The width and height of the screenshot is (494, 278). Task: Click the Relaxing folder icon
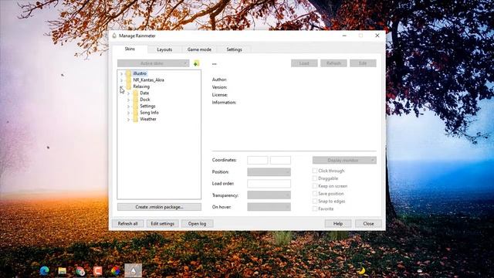[x=129, y=86]
